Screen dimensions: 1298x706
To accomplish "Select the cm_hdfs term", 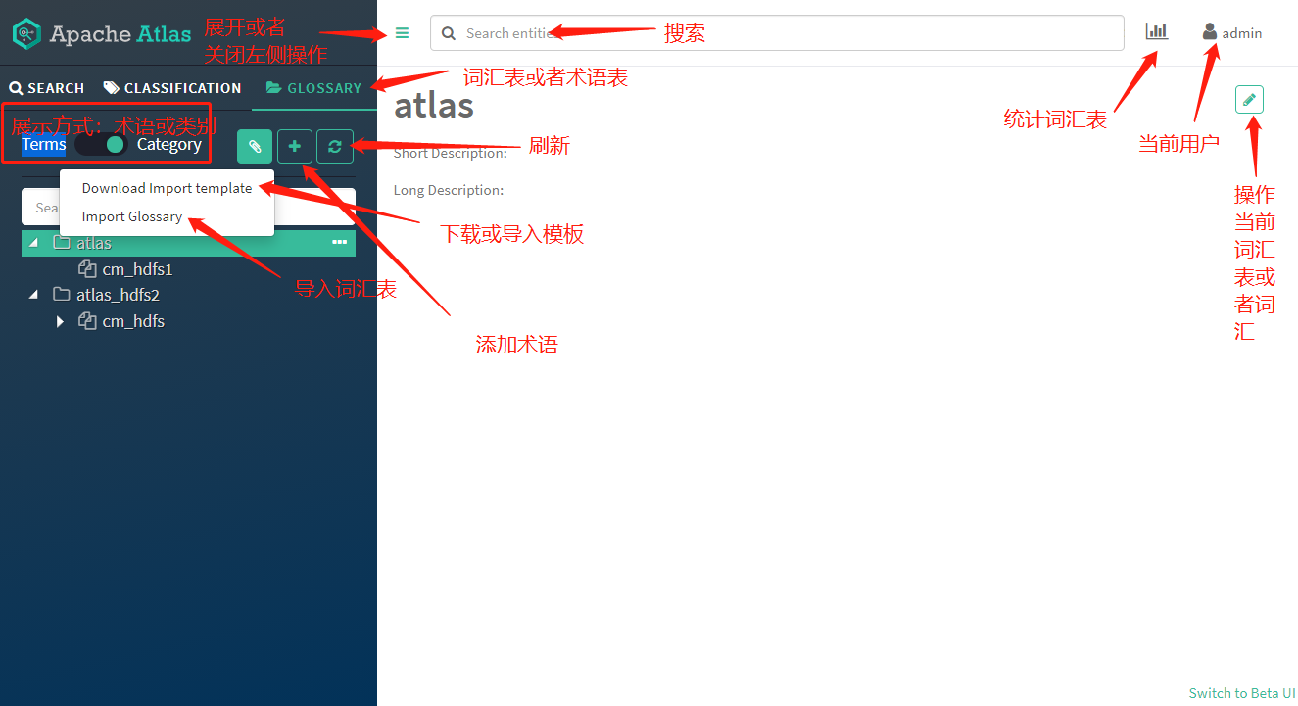I will tap(133, 321).
